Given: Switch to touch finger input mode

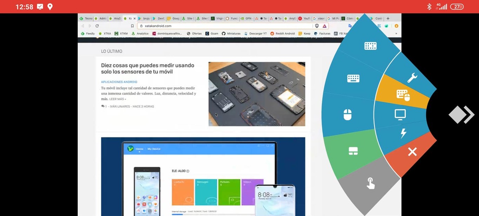Looking at the screenshot, I should tap(370, 183).
